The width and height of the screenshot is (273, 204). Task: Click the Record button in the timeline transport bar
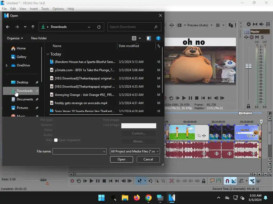pos(72,181)
